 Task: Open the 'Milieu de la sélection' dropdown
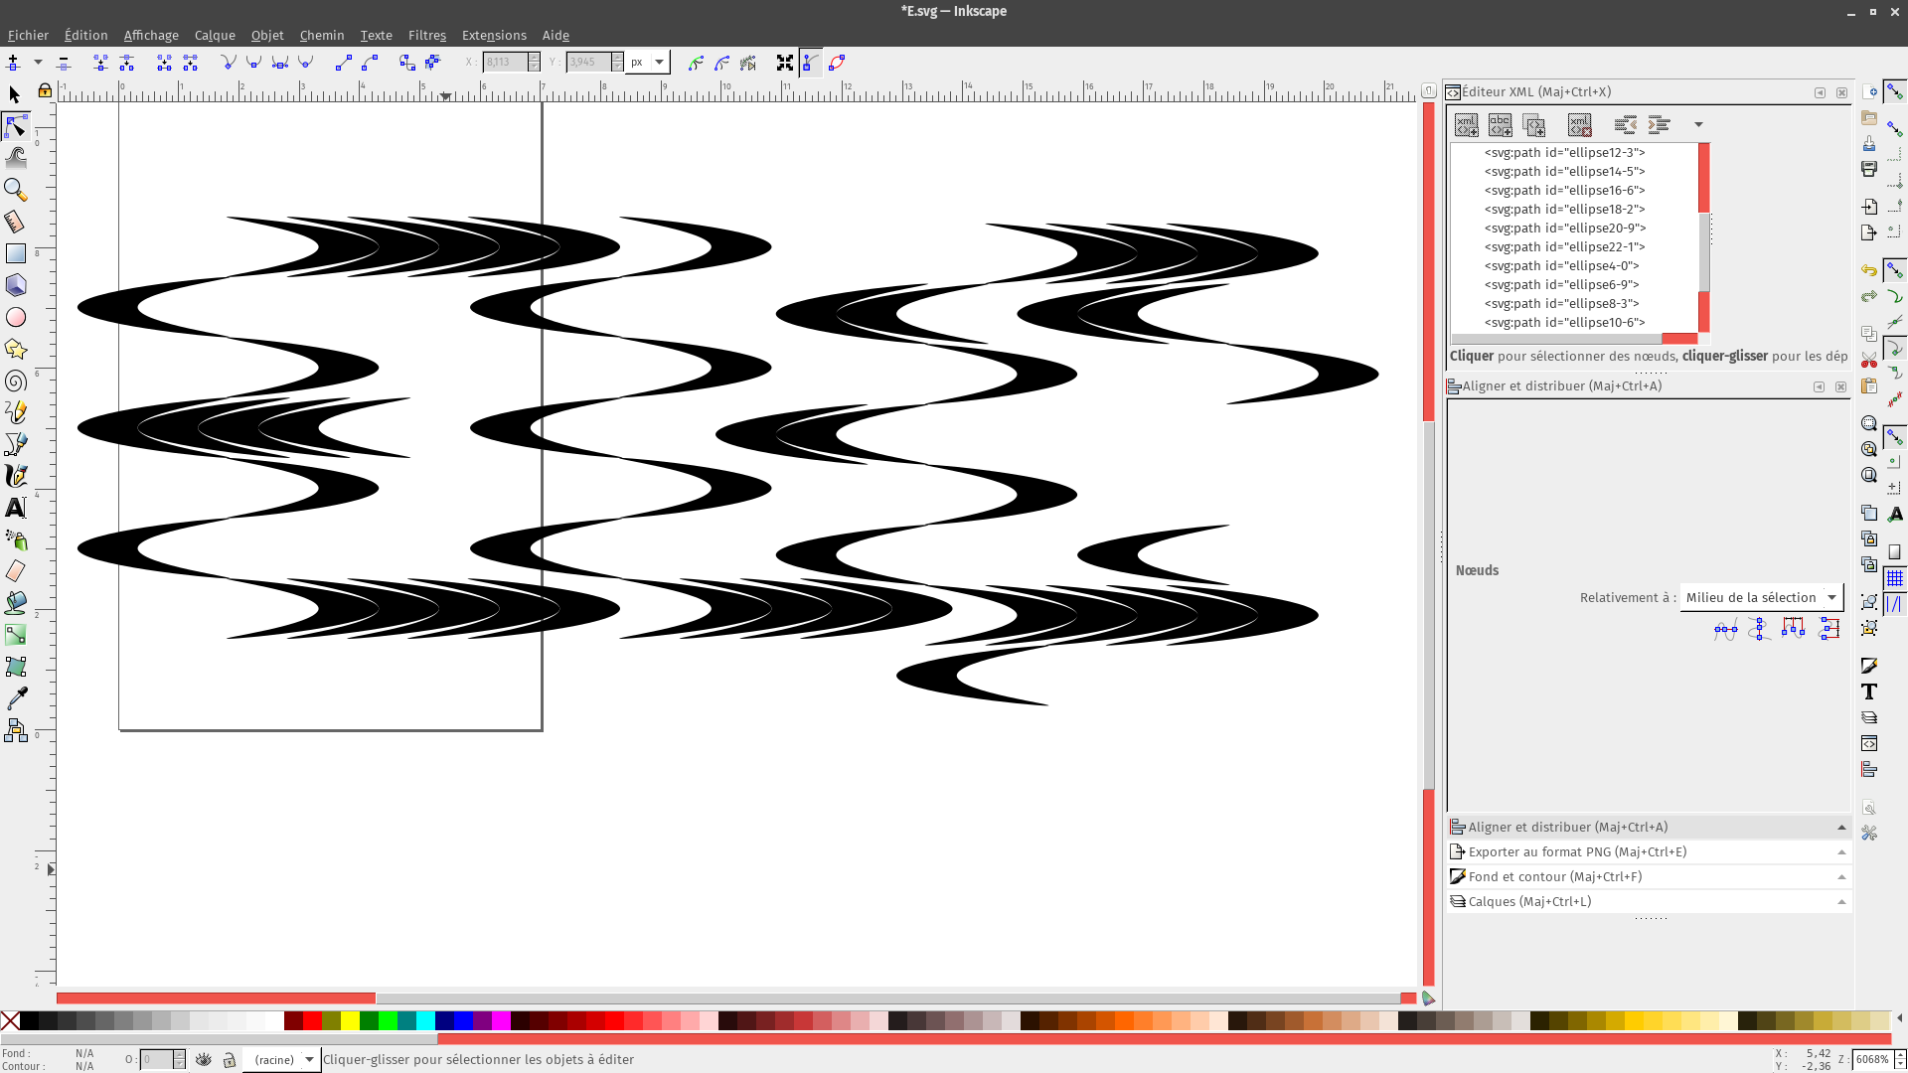(1761, 597)
